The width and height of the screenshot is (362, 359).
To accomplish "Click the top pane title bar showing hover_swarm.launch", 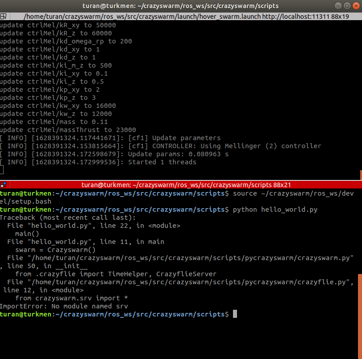I will point(186,17).
